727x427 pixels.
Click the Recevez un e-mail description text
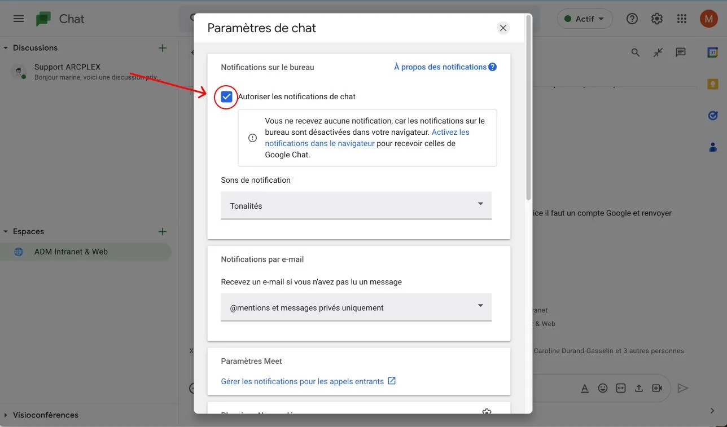pyautogui.click(x=312, y=281)
